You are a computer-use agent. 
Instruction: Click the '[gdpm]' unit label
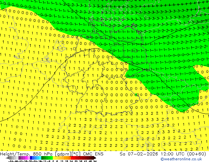click(x=63, y=154)
